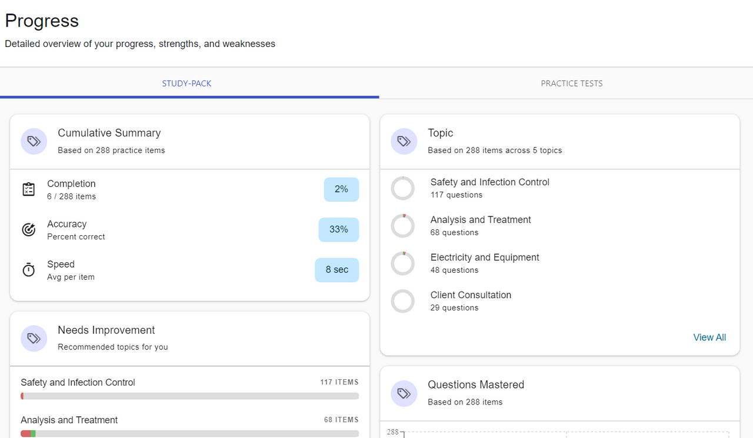Switch to the Practice Tests tab

click(571, 83)
